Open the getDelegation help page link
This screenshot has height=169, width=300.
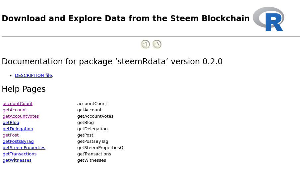click(x=18, y=129)
